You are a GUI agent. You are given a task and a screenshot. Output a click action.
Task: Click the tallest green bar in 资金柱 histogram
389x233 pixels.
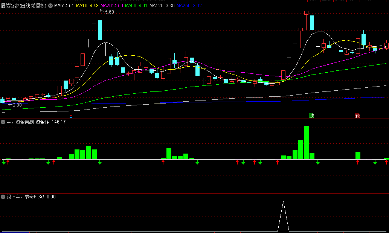click(306, 143)
